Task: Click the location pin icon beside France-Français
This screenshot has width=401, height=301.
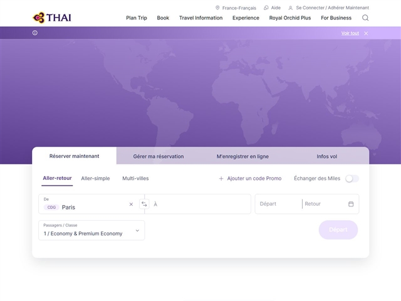Action: tap(217, 8)
